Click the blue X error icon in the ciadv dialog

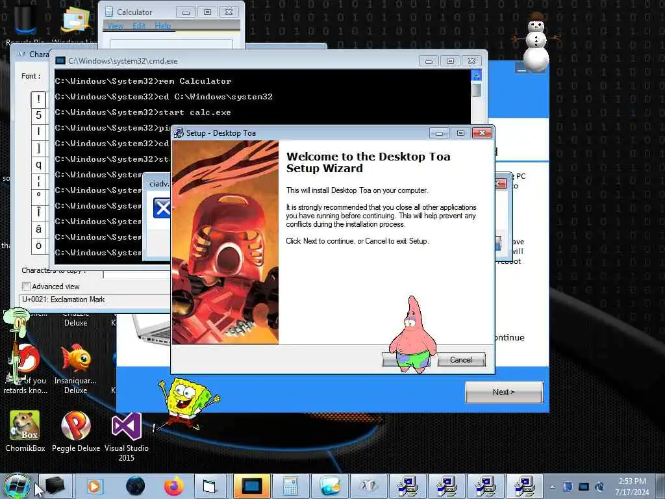pos(162,208)
